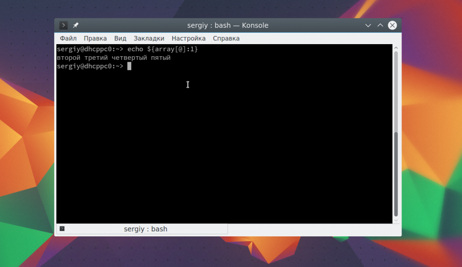Image resolution: width=462 pixels, height=267 pixels.
Task: Click the "sergiy : bash — Konsole" title bar
Action: (x=227, y=25)
